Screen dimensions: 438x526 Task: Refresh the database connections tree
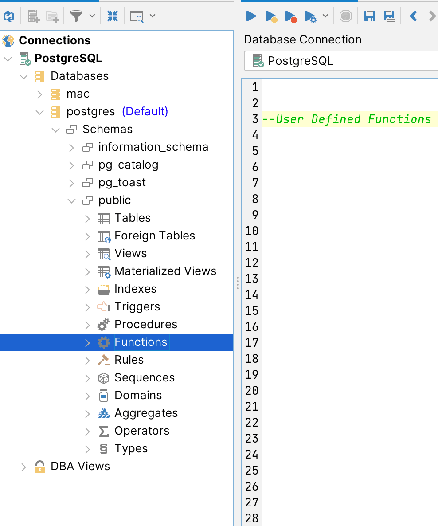pos(9,16)
